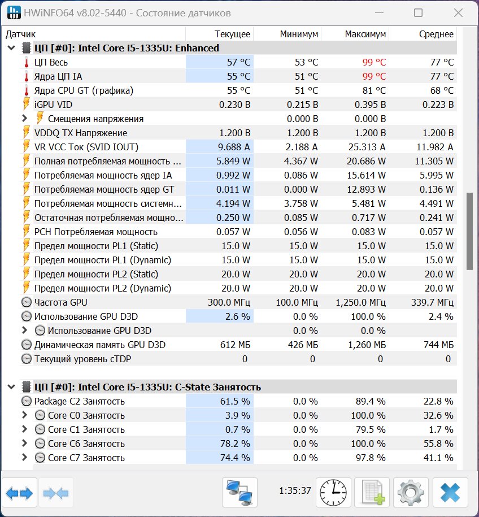Expand the Смещения напряжения row
The width and height of the screenshot is (479, 517).
pyautogui.click(x=24, y=118)
